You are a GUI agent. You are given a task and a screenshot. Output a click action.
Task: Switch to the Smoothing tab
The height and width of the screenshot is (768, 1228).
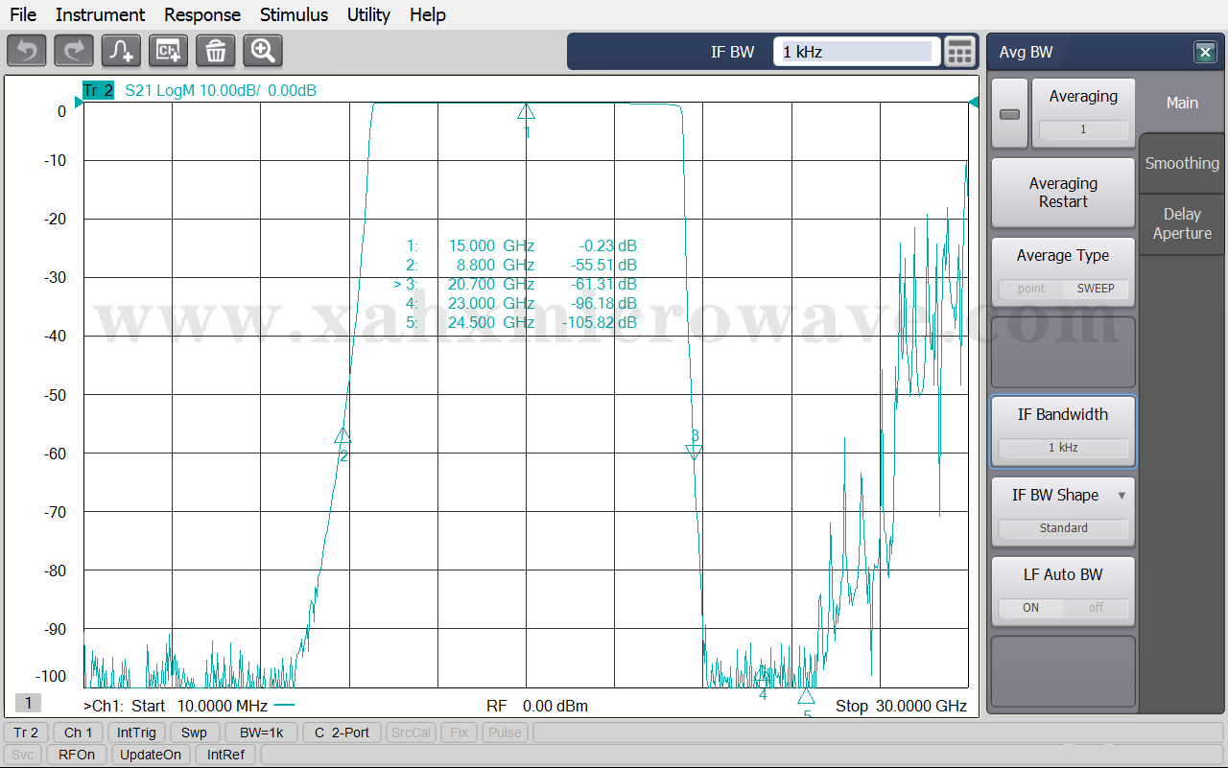(x=1182, y=163)
